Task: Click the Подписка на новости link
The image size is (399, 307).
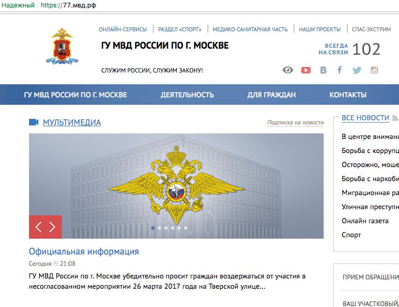Action: tap(296, 123)
